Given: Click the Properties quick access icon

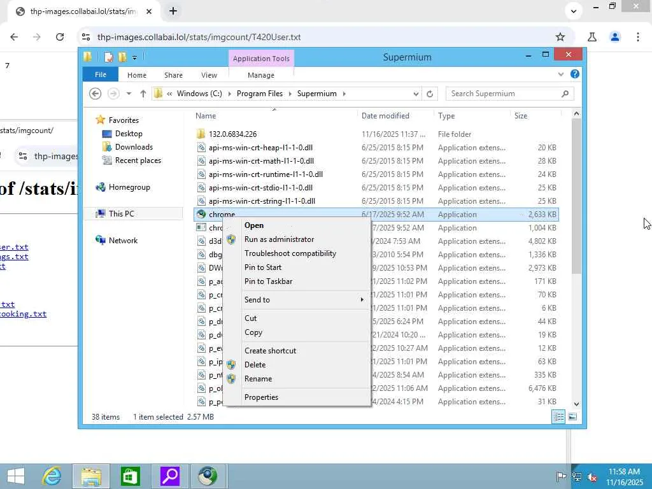Looking at the screenshot, I should (x=108, y=57).
